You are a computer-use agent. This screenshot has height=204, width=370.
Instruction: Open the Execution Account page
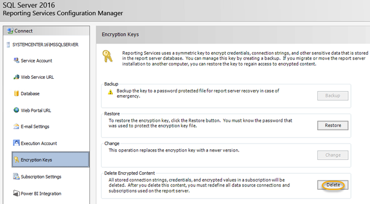[39, 144]
